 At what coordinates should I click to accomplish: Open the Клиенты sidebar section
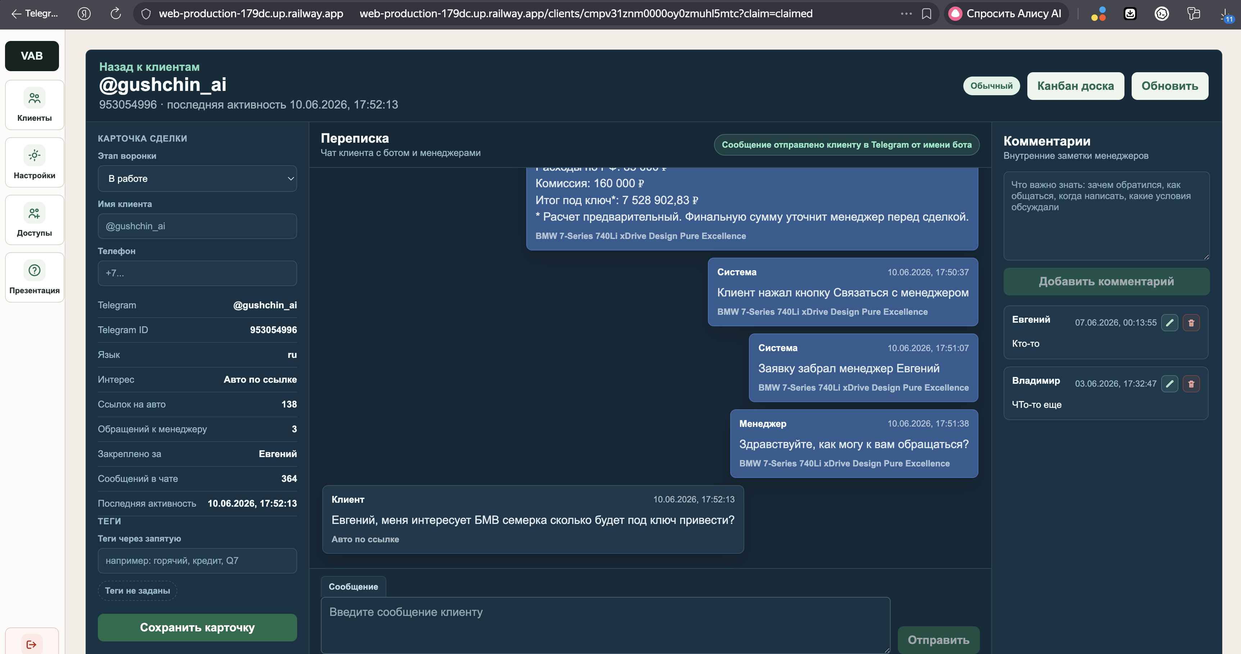pyautogui.click(x=34, y=105)
